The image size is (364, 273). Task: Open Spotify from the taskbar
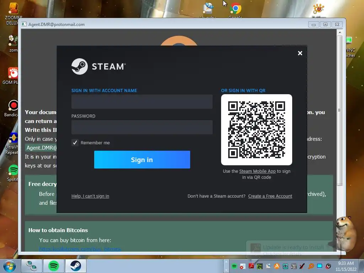(53, 266)
